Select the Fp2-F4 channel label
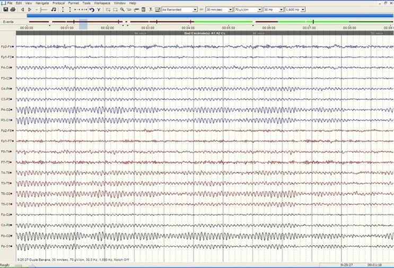Image resolution: width=394 pixels, height=268 pixels. click(x=6, y=47)
